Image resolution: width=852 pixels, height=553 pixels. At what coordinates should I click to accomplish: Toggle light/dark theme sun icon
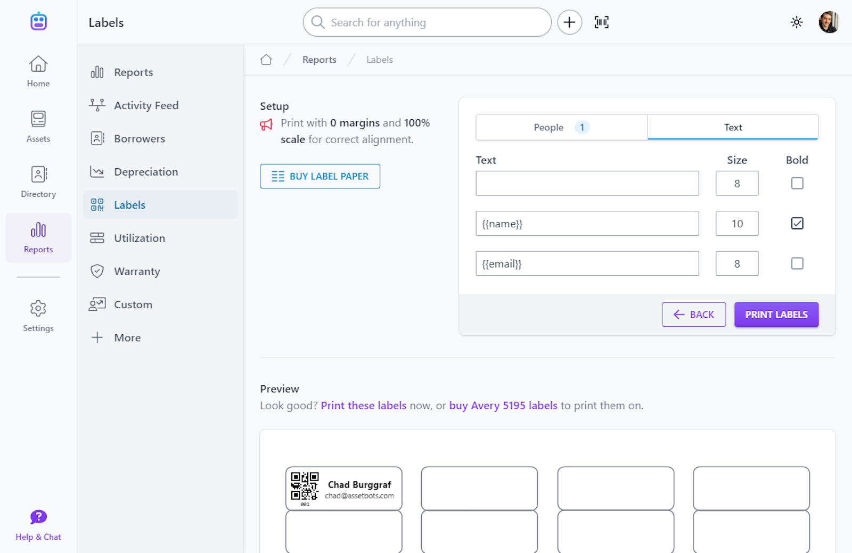pyautogui.click(x=796, y=22)
